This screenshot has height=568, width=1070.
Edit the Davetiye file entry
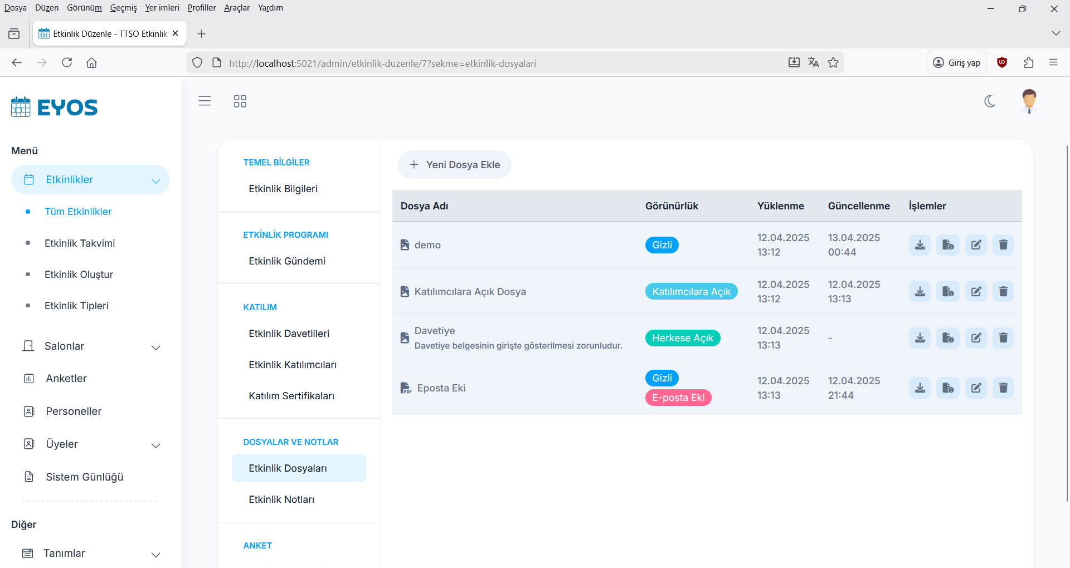coord(976,338)
